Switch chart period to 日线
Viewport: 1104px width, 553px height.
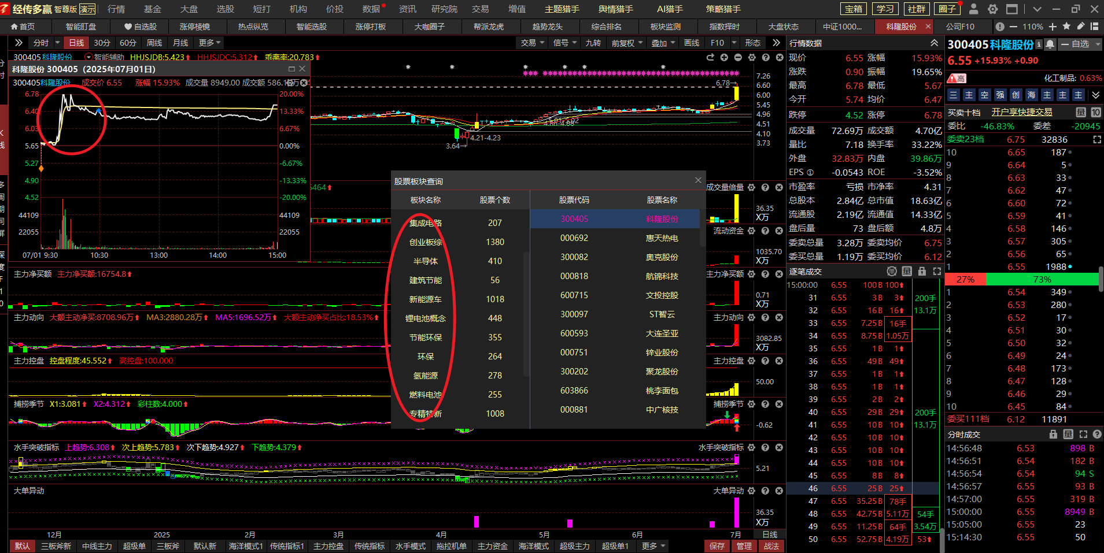click(76, 43)
